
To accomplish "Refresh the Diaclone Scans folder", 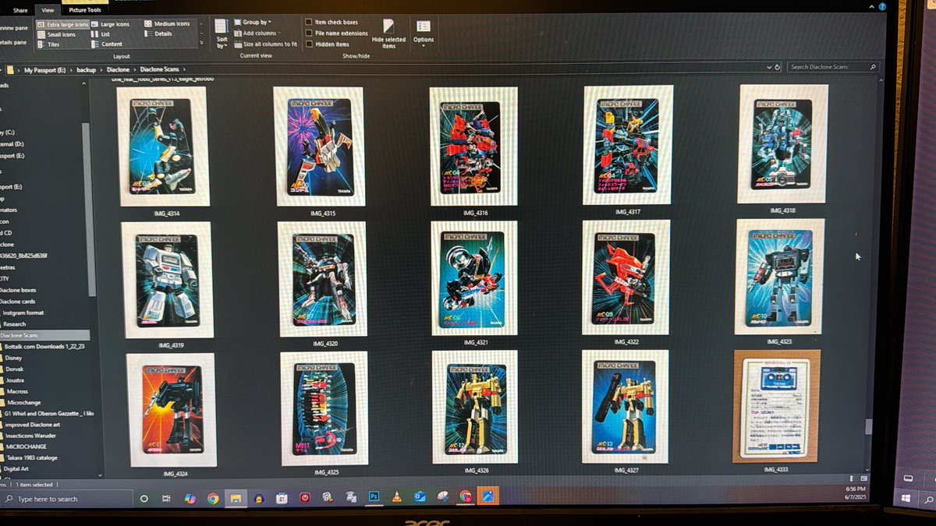I will tap(778, 67).
